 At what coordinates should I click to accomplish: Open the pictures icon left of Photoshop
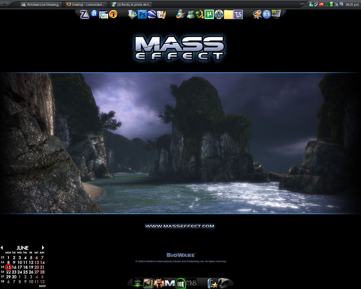[x=132, y=14]
